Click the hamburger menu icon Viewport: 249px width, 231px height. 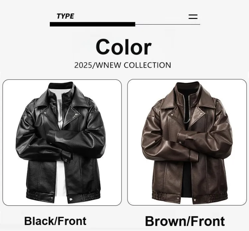193,17
